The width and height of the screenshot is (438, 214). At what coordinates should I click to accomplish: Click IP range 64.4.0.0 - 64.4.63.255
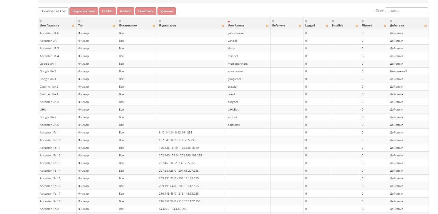click(x=173, y=209)
